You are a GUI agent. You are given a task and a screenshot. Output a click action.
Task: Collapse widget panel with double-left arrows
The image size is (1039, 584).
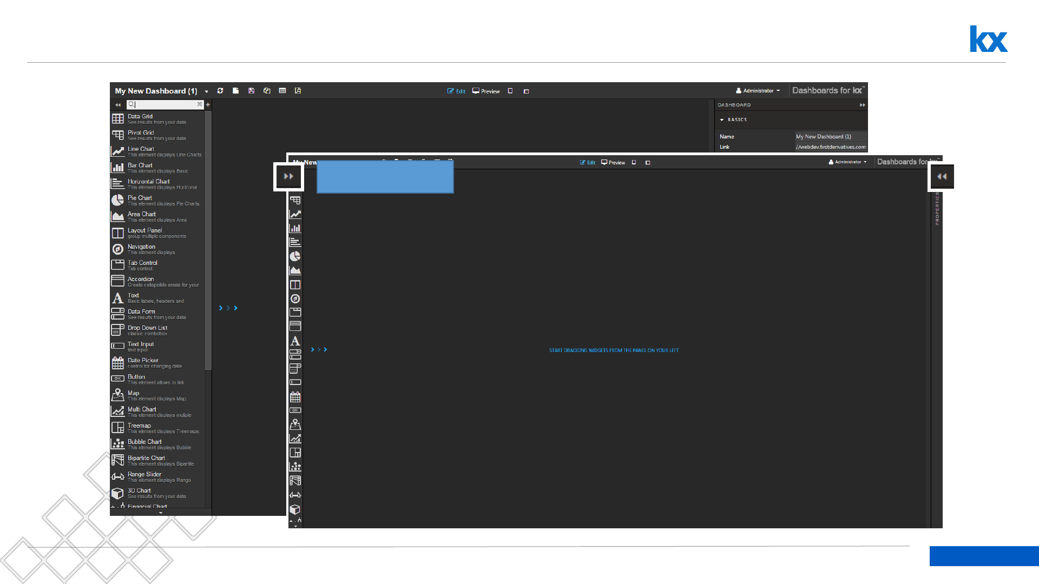(117, 105)
